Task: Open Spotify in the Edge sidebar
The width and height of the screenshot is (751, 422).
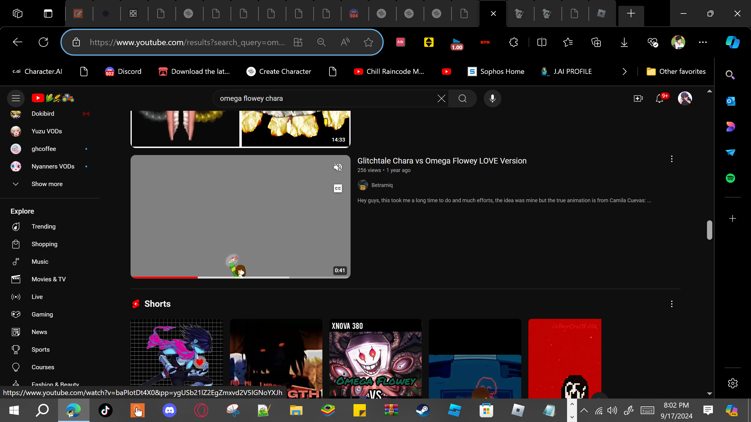Action: (x=730, y=178)
